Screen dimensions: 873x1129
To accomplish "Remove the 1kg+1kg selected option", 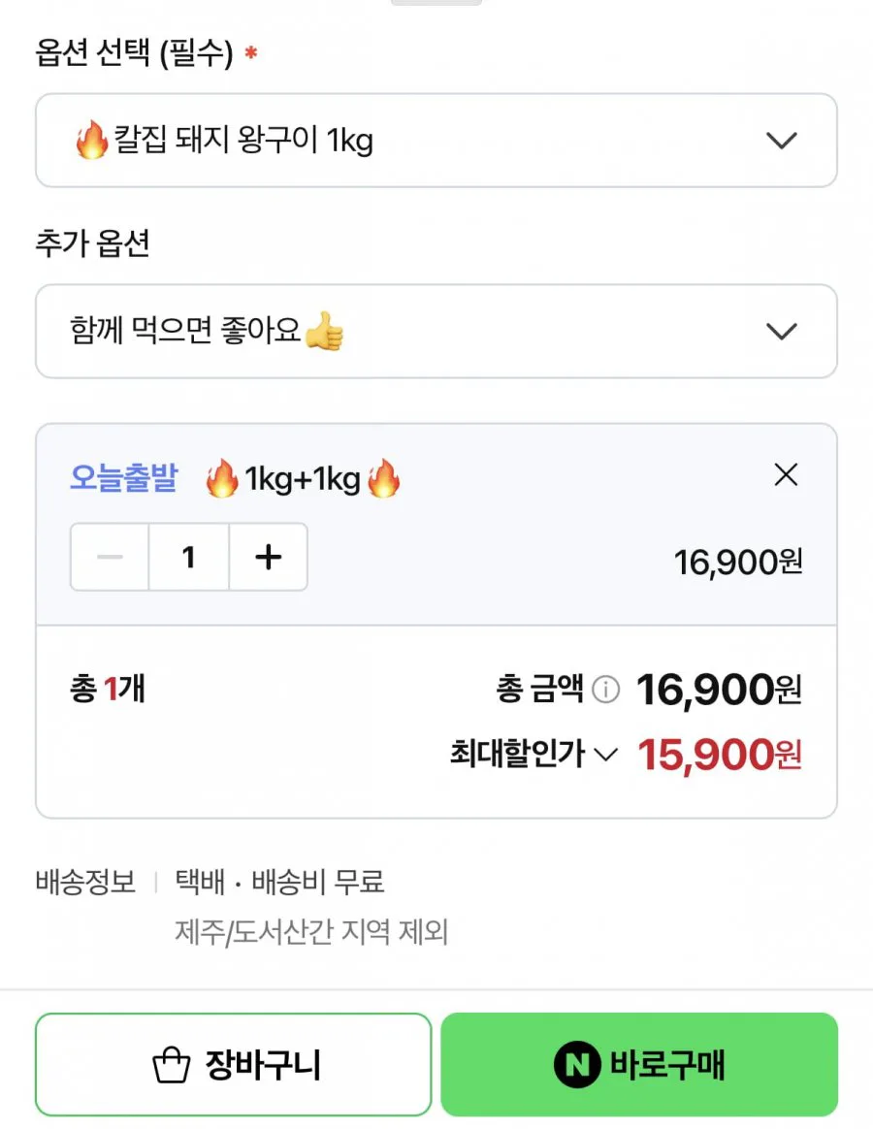I will click(x=786, y=474).
